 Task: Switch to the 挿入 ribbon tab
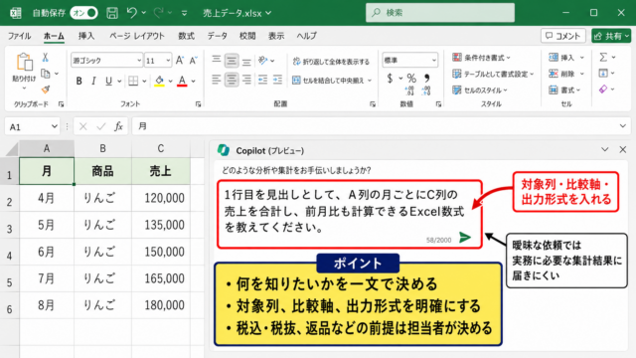pos(86,36)
